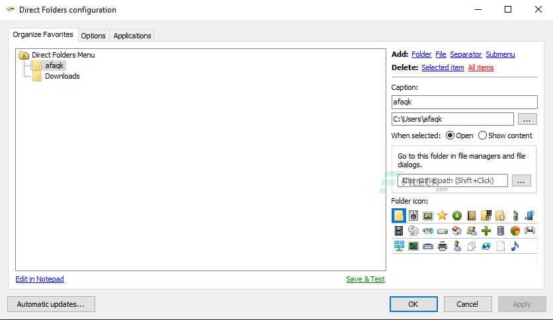This screenshot has height=320, width=553.
Task: Browse for folder path ellipsis button
Action: 527,119
